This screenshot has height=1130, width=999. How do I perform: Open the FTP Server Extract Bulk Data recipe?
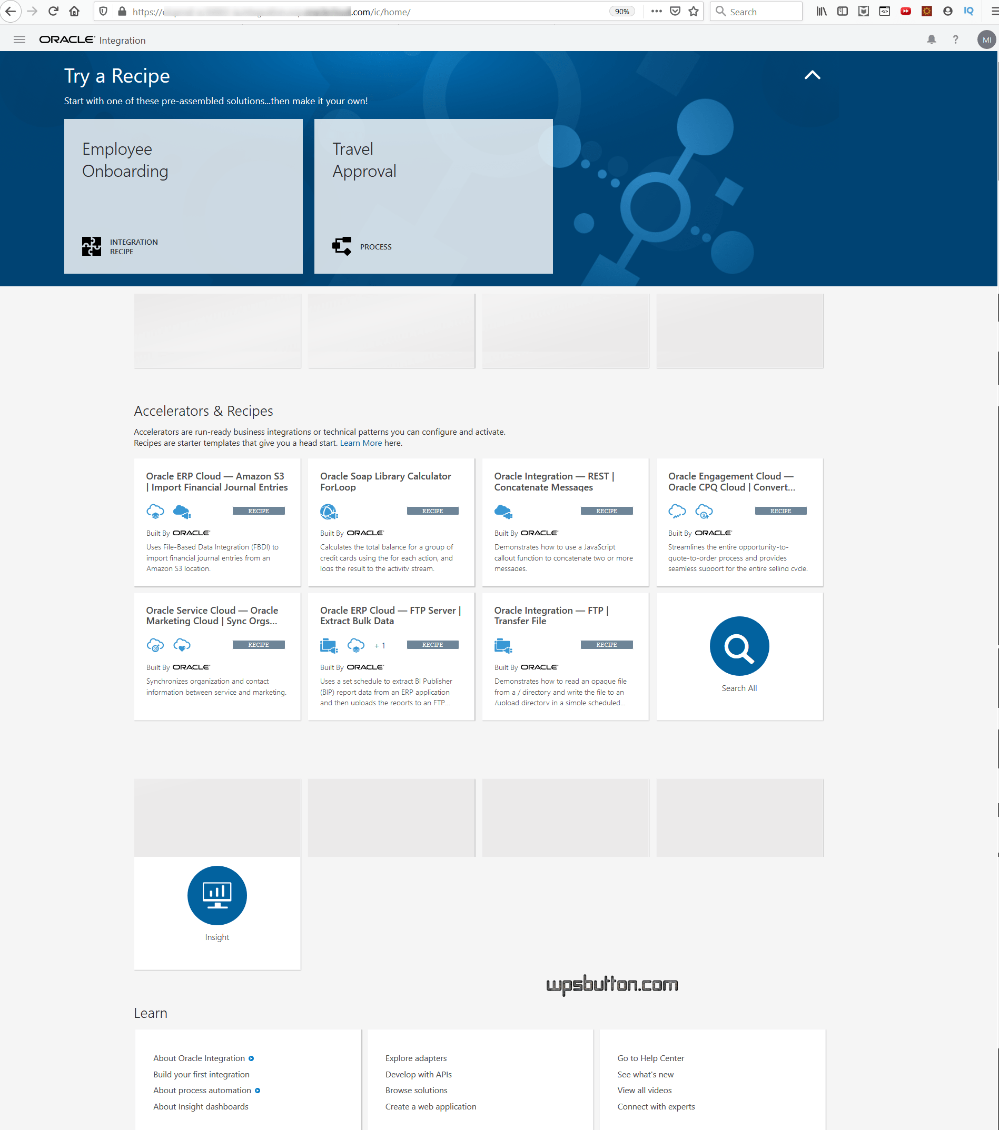[391, 656]
